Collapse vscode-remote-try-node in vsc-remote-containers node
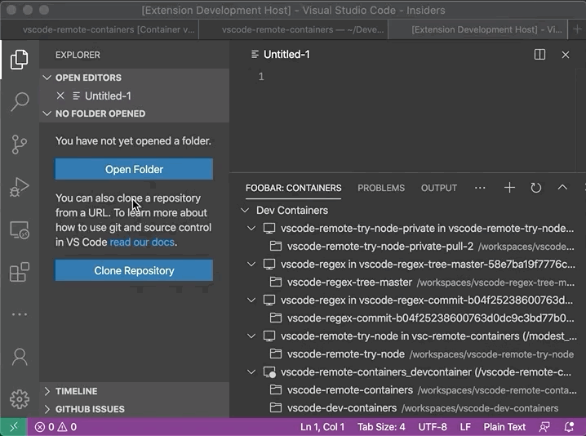Screen dimensions: 586x436 [251, 336]
